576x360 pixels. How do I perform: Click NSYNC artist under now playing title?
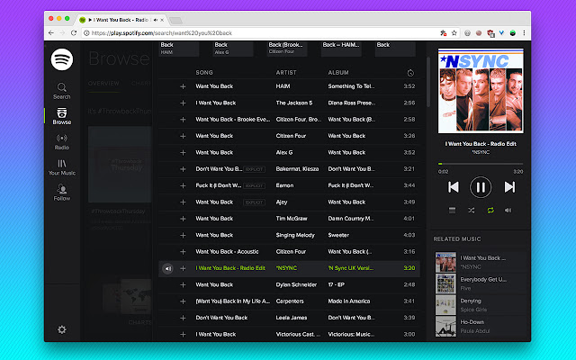[x=481, y=152]
